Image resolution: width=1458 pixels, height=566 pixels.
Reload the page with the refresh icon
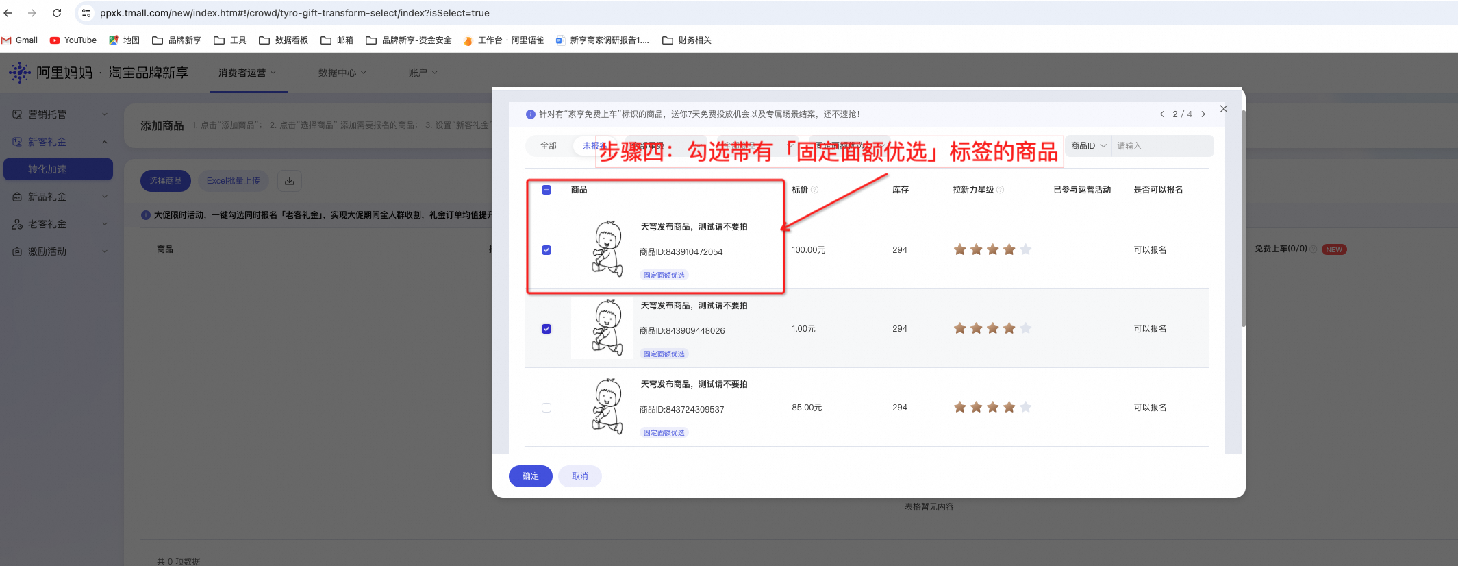pyautogui.click(x=57, y=13)
